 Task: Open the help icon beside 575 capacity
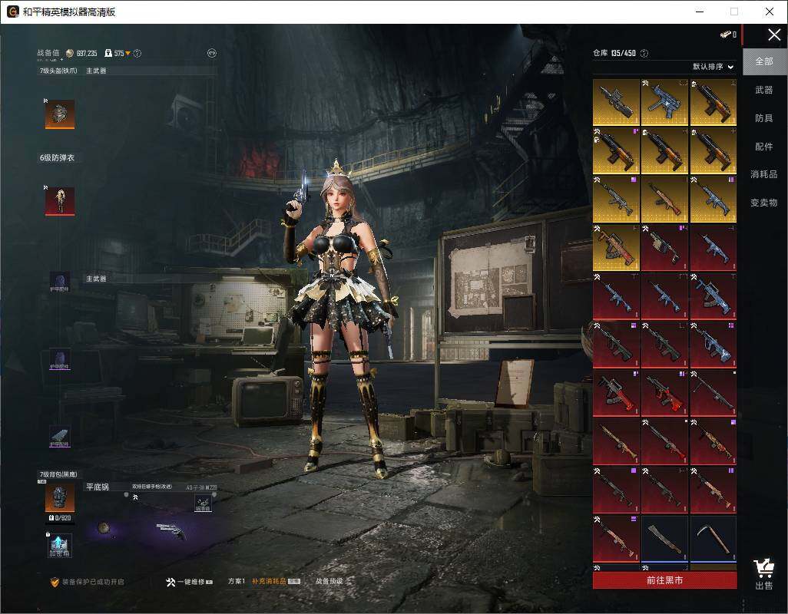click(x=137, y=53)
